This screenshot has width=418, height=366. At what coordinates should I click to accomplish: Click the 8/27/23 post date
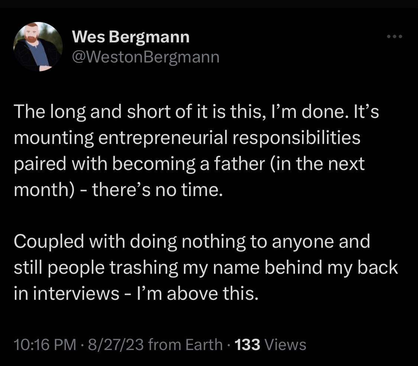pyautogui.click(x=116, y=344)
